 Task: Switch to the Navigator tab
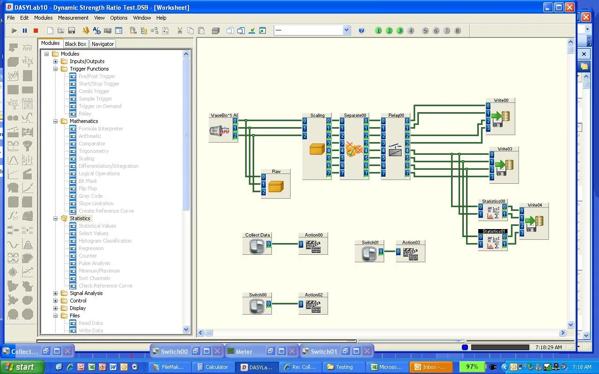tap(102, 44)
